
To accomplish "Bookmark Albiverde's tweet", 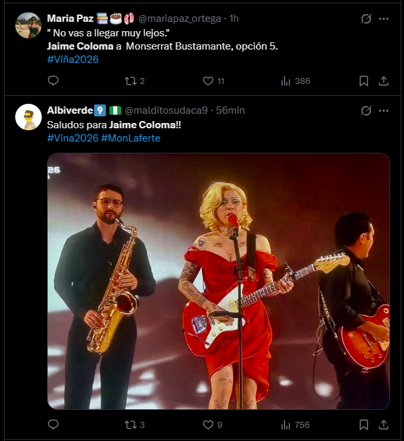I will 364,424.
